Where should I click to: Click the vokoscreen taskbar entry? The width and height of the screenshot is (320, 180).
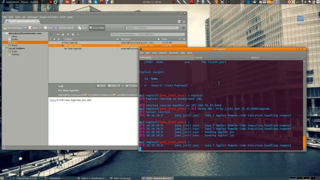pyautogui.click(x=24, y=178)
